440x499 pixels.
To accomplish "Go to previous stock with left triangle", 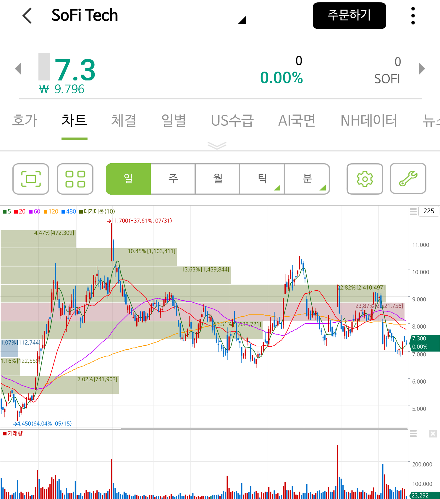I will point(18,69).
